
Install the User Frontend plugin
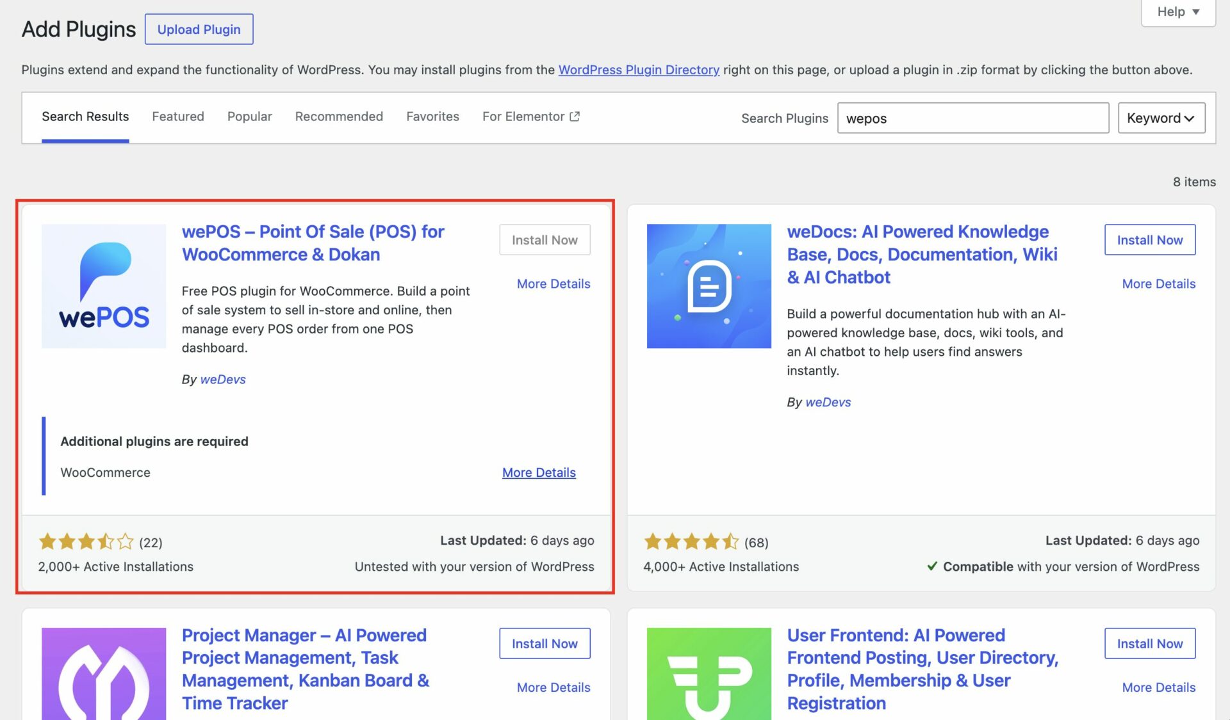click(x=1150, y=644)
